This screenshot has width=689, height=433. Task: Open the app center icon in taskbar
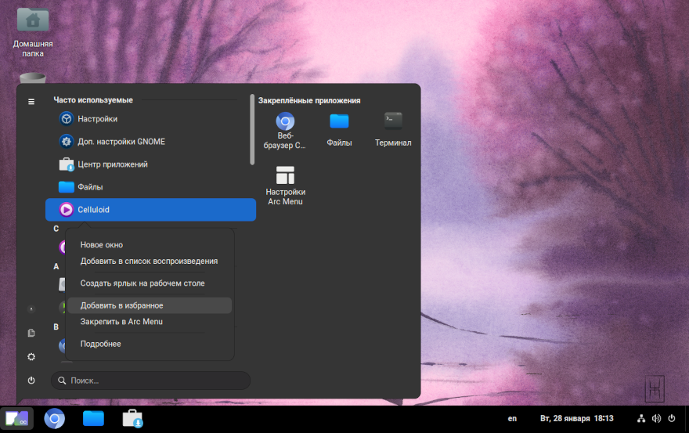132,419
